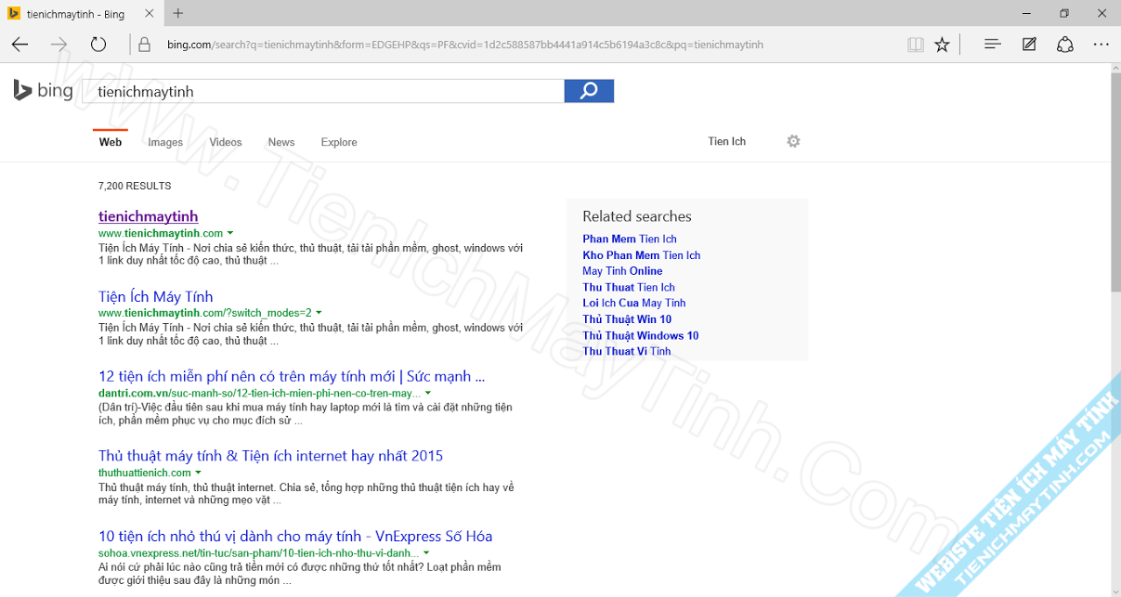The width and height of the screenshot is (1121, 597).
Task: Open Bing settings gear icon
Action: coord(793,141)
